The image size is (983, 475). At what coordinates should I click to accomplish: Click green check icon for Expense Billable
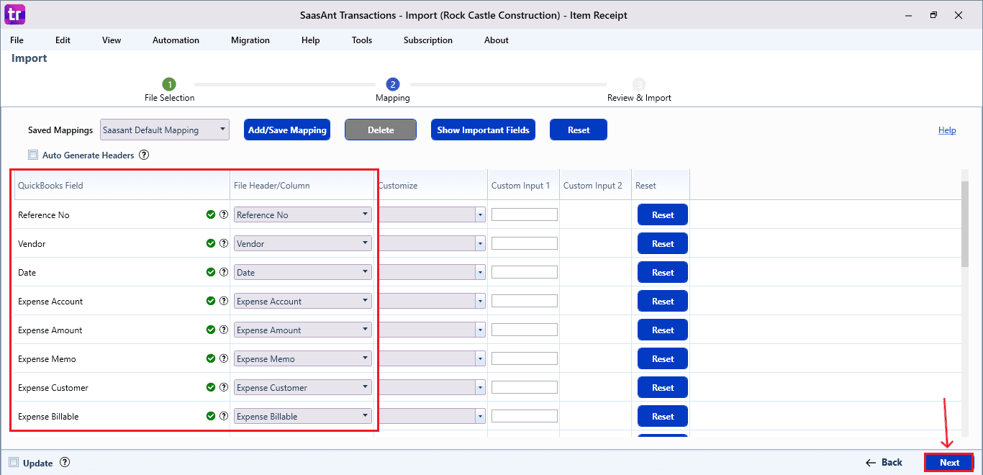pos(211,416)
